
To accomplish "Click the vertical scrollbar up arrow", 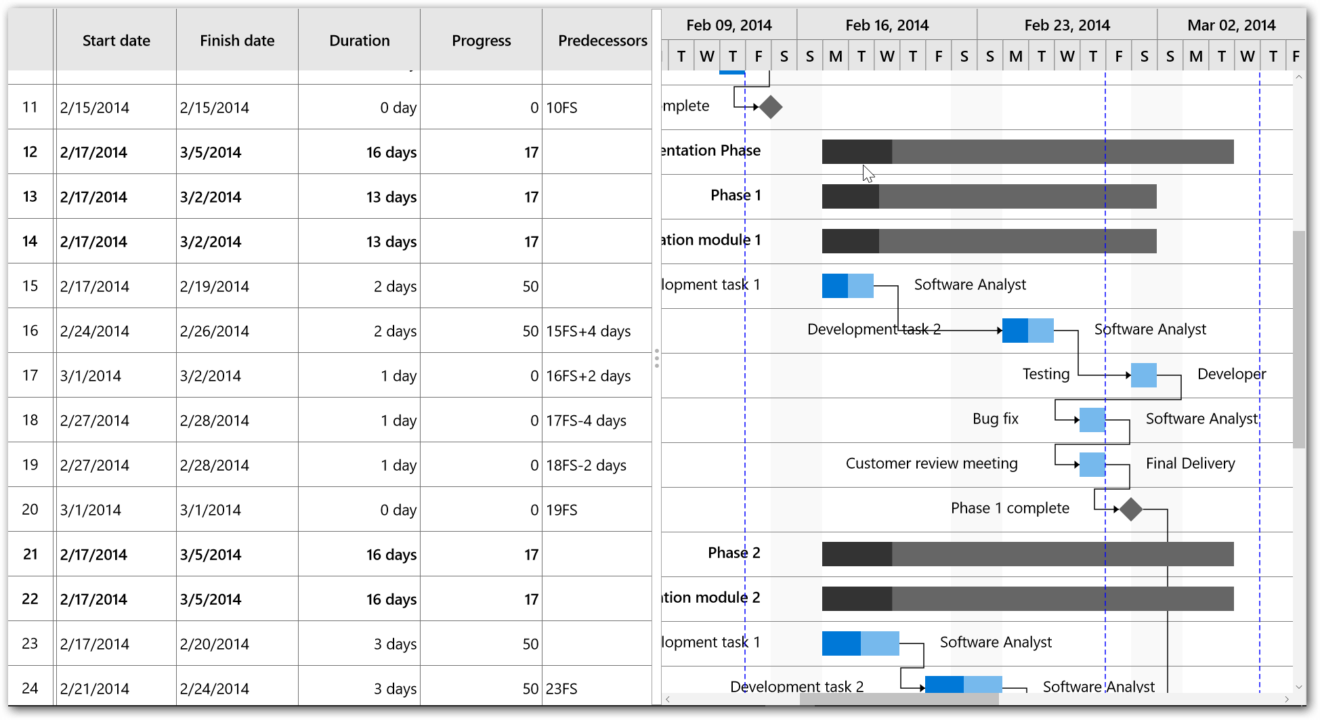I will coord(1298,77).
